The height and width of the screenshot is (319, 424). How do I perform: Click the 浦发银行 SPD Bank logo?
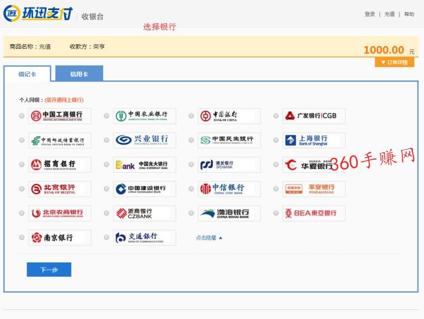(x=229, y=165)
